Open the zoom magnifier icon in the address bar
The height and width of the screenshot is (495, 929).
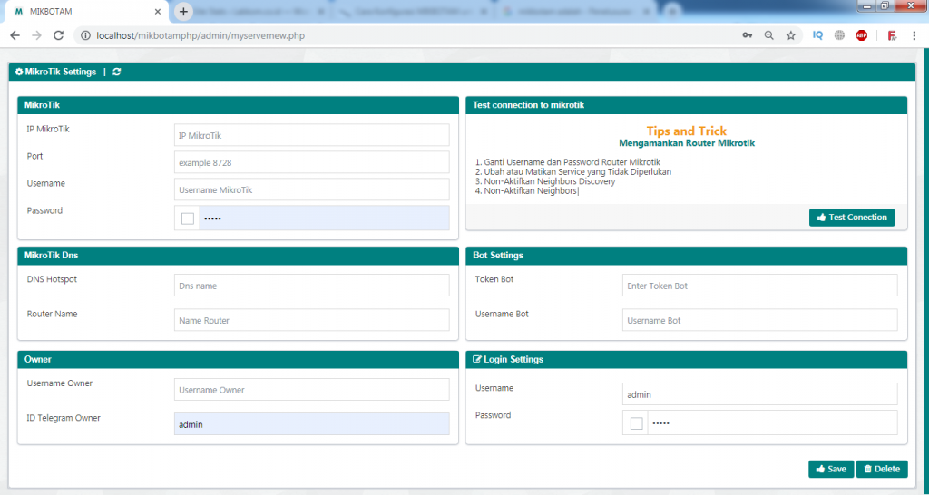(769, 35)
